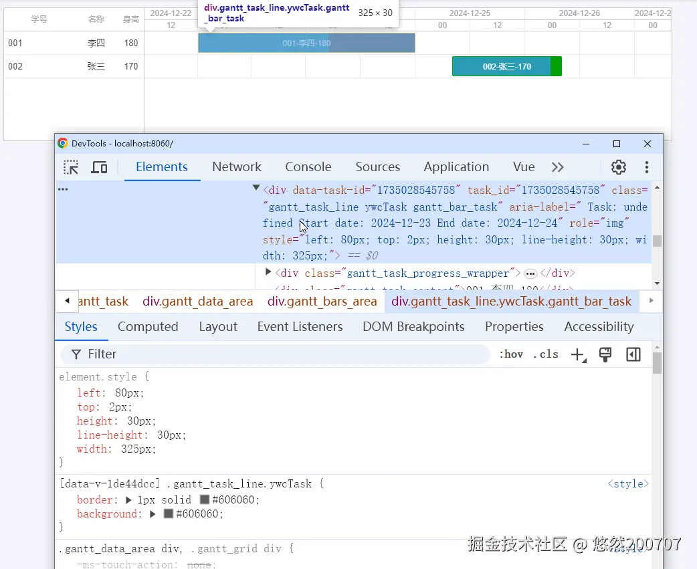
Task: Open the Computed pane tab
Action: click(148, 326)
